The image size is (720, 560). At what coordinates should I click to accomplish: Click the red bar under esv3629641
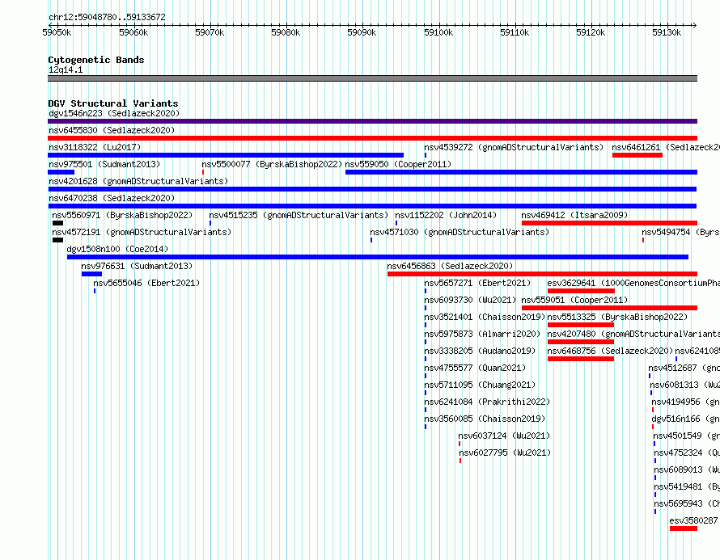581,291
